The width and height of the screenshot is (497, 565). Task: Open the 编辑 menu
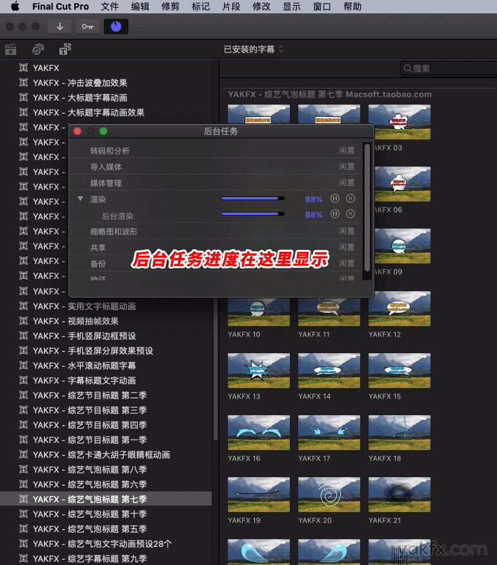(140, 6)
